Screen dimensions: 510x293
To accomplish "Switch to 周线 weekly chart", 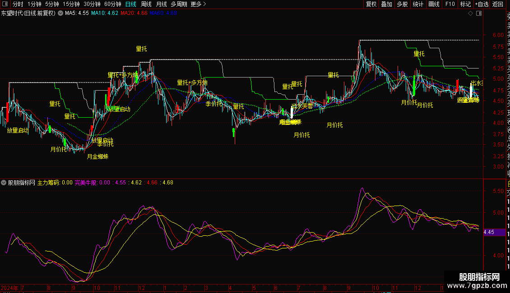I will pos(146,4).
